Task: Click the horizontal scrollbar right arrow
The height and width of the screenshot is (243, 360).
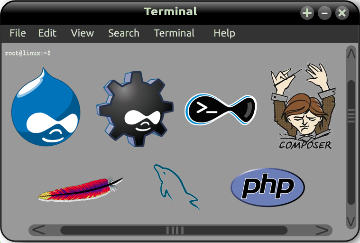Action: 322,230
